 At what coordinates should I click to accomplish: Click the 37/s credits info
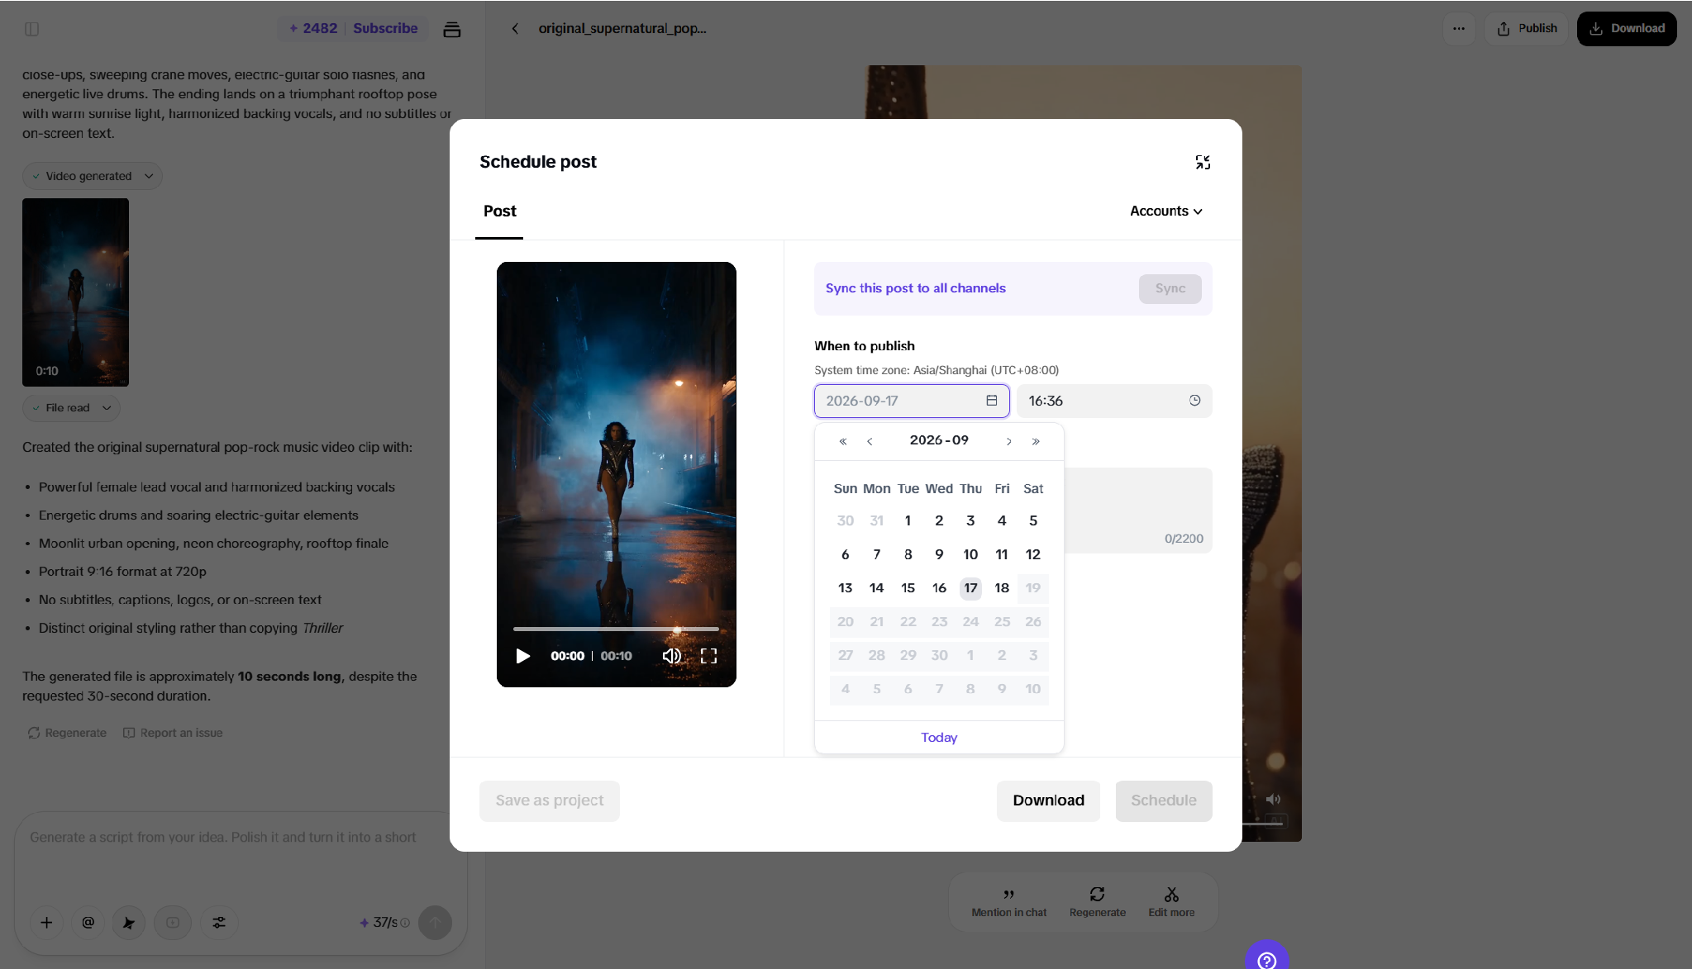coord(384,923)
